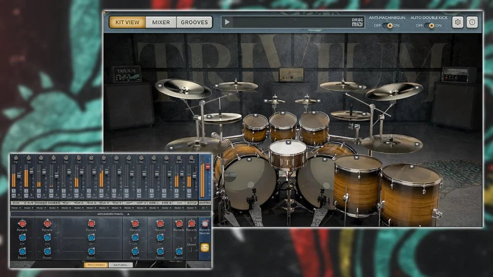
Task: Click the snare drum in kit view
Action: 287,155
